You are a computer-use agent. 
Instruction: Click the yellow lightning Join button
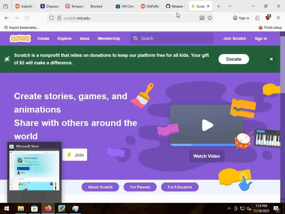[x=75, y=155]
